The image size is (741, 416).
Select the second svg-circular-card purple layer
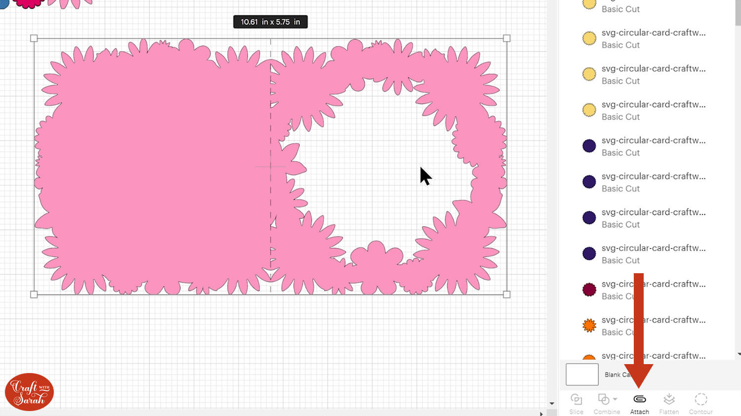[653, 176]
